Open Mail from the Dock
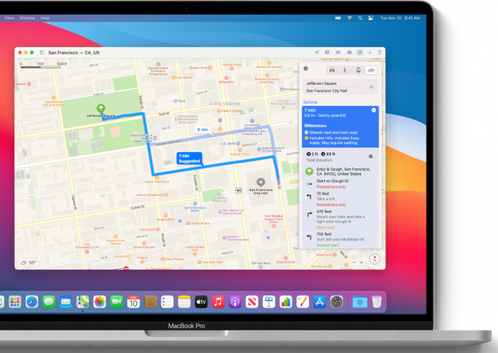Image resolution: width=498 pixels, height=353 pixels. click(x=66, y=302)
